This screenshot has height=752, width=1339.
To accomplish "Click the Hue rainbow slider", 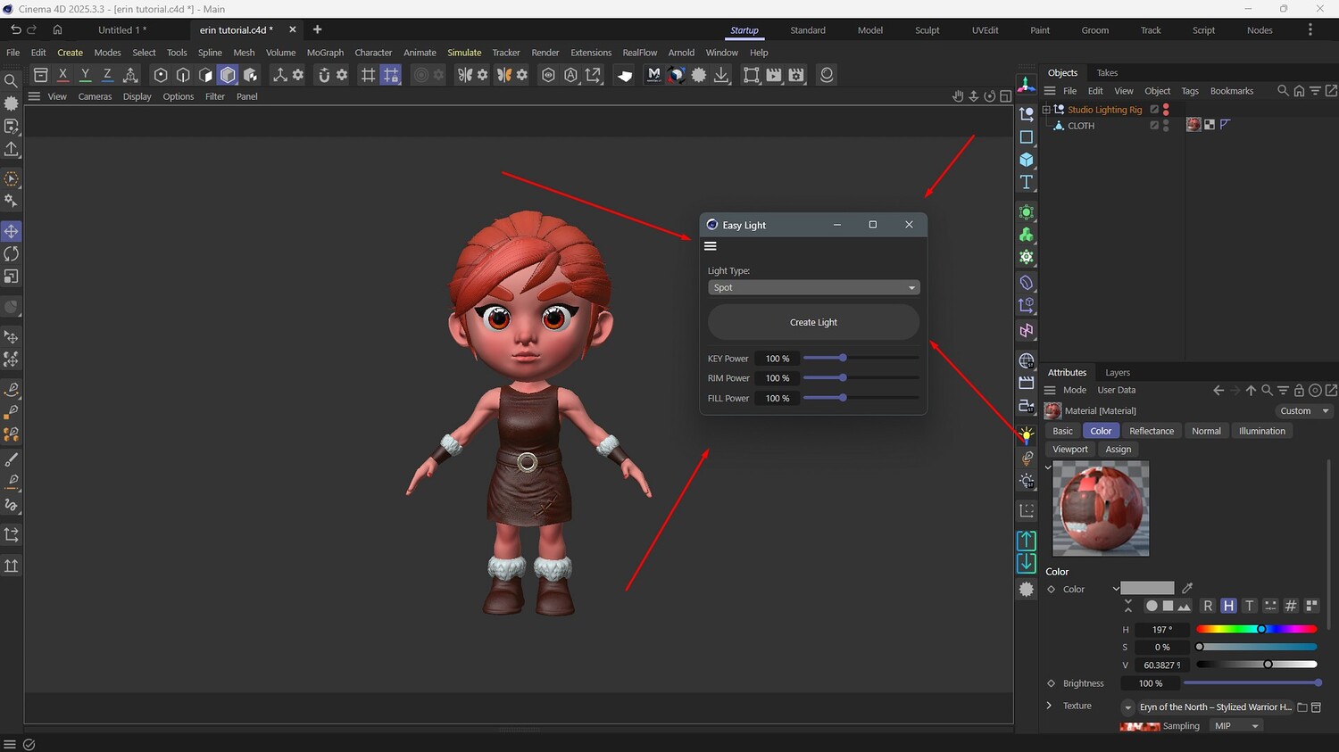I will 1257,630.
